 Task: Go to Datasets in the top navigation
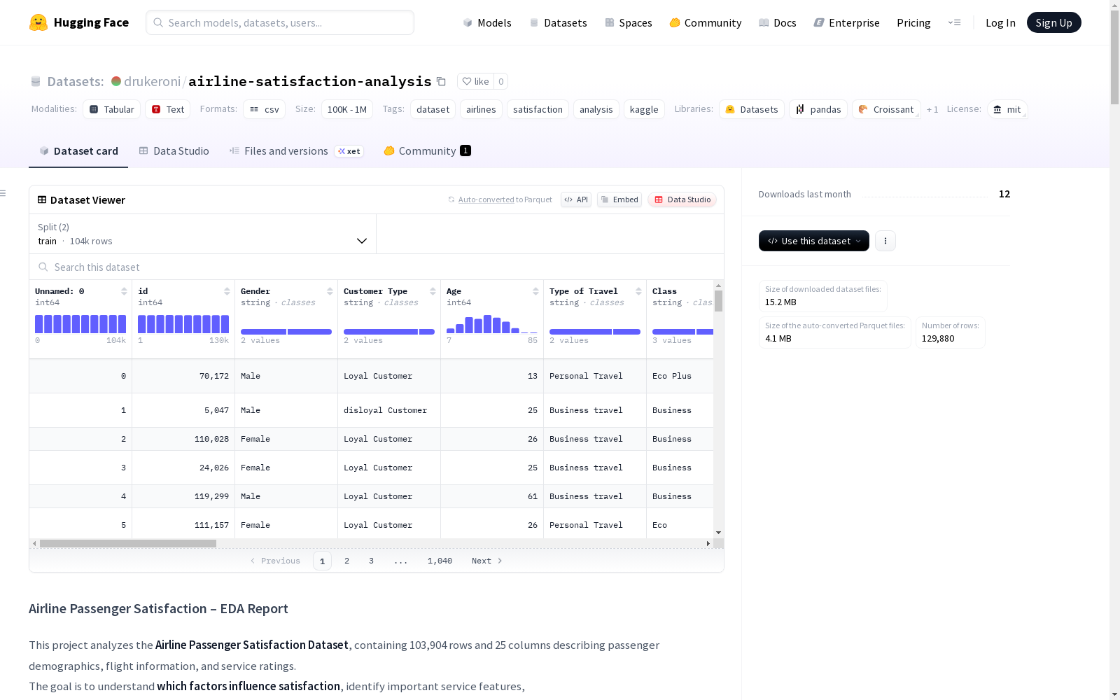(x=558, y=22)
